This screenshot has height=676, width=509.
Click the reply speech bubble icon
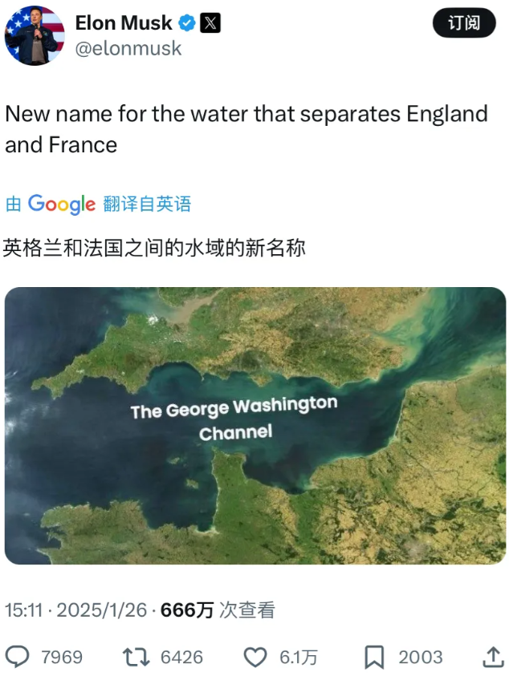(x=17, y=657)
